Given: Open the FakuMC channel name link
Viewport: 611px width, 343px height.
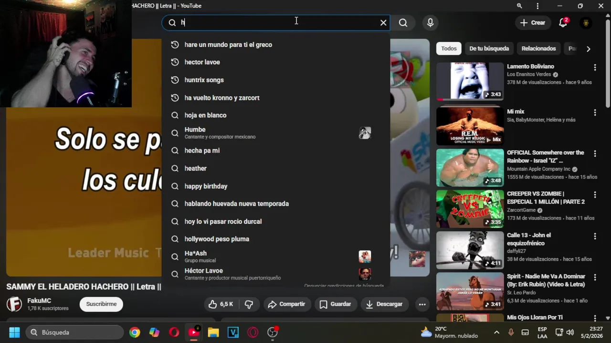Looking at the screenshot, I should coord(39,301).
